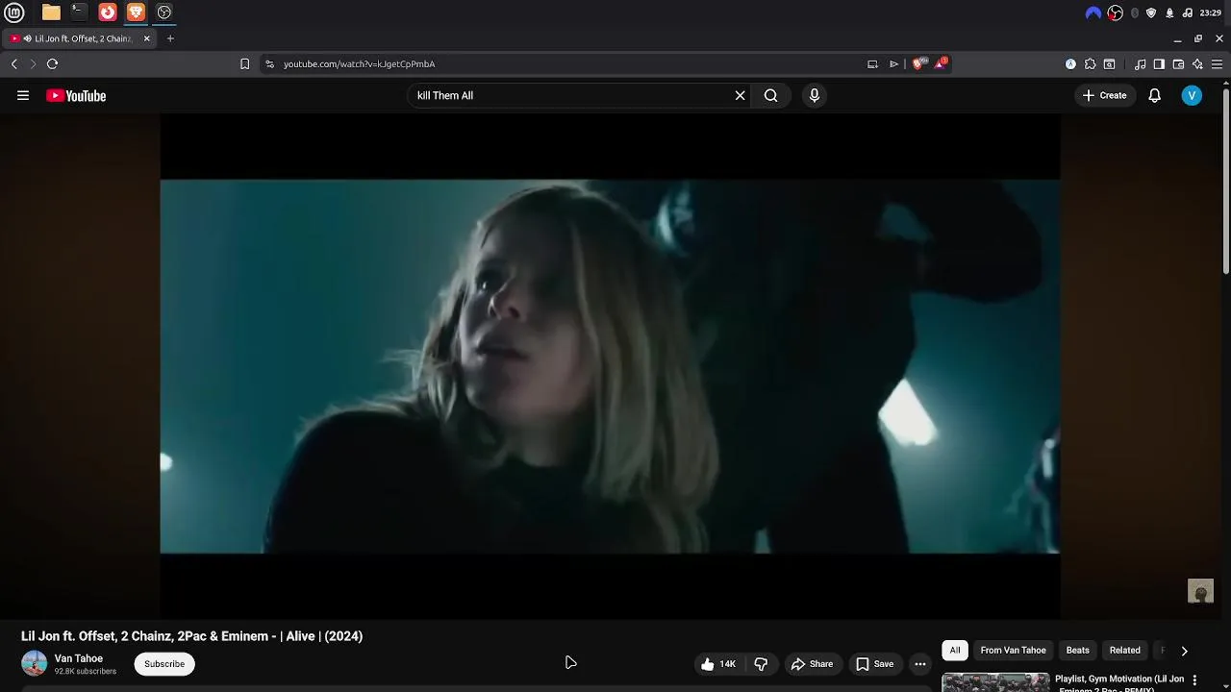Click the video player to pause
Viewport: 1231px width, 692px height.
(x=610, y=366)
